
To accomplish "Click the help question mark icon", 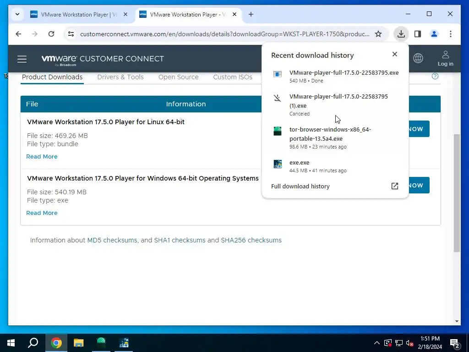I will pyautogui.click(x=435, y=77).
